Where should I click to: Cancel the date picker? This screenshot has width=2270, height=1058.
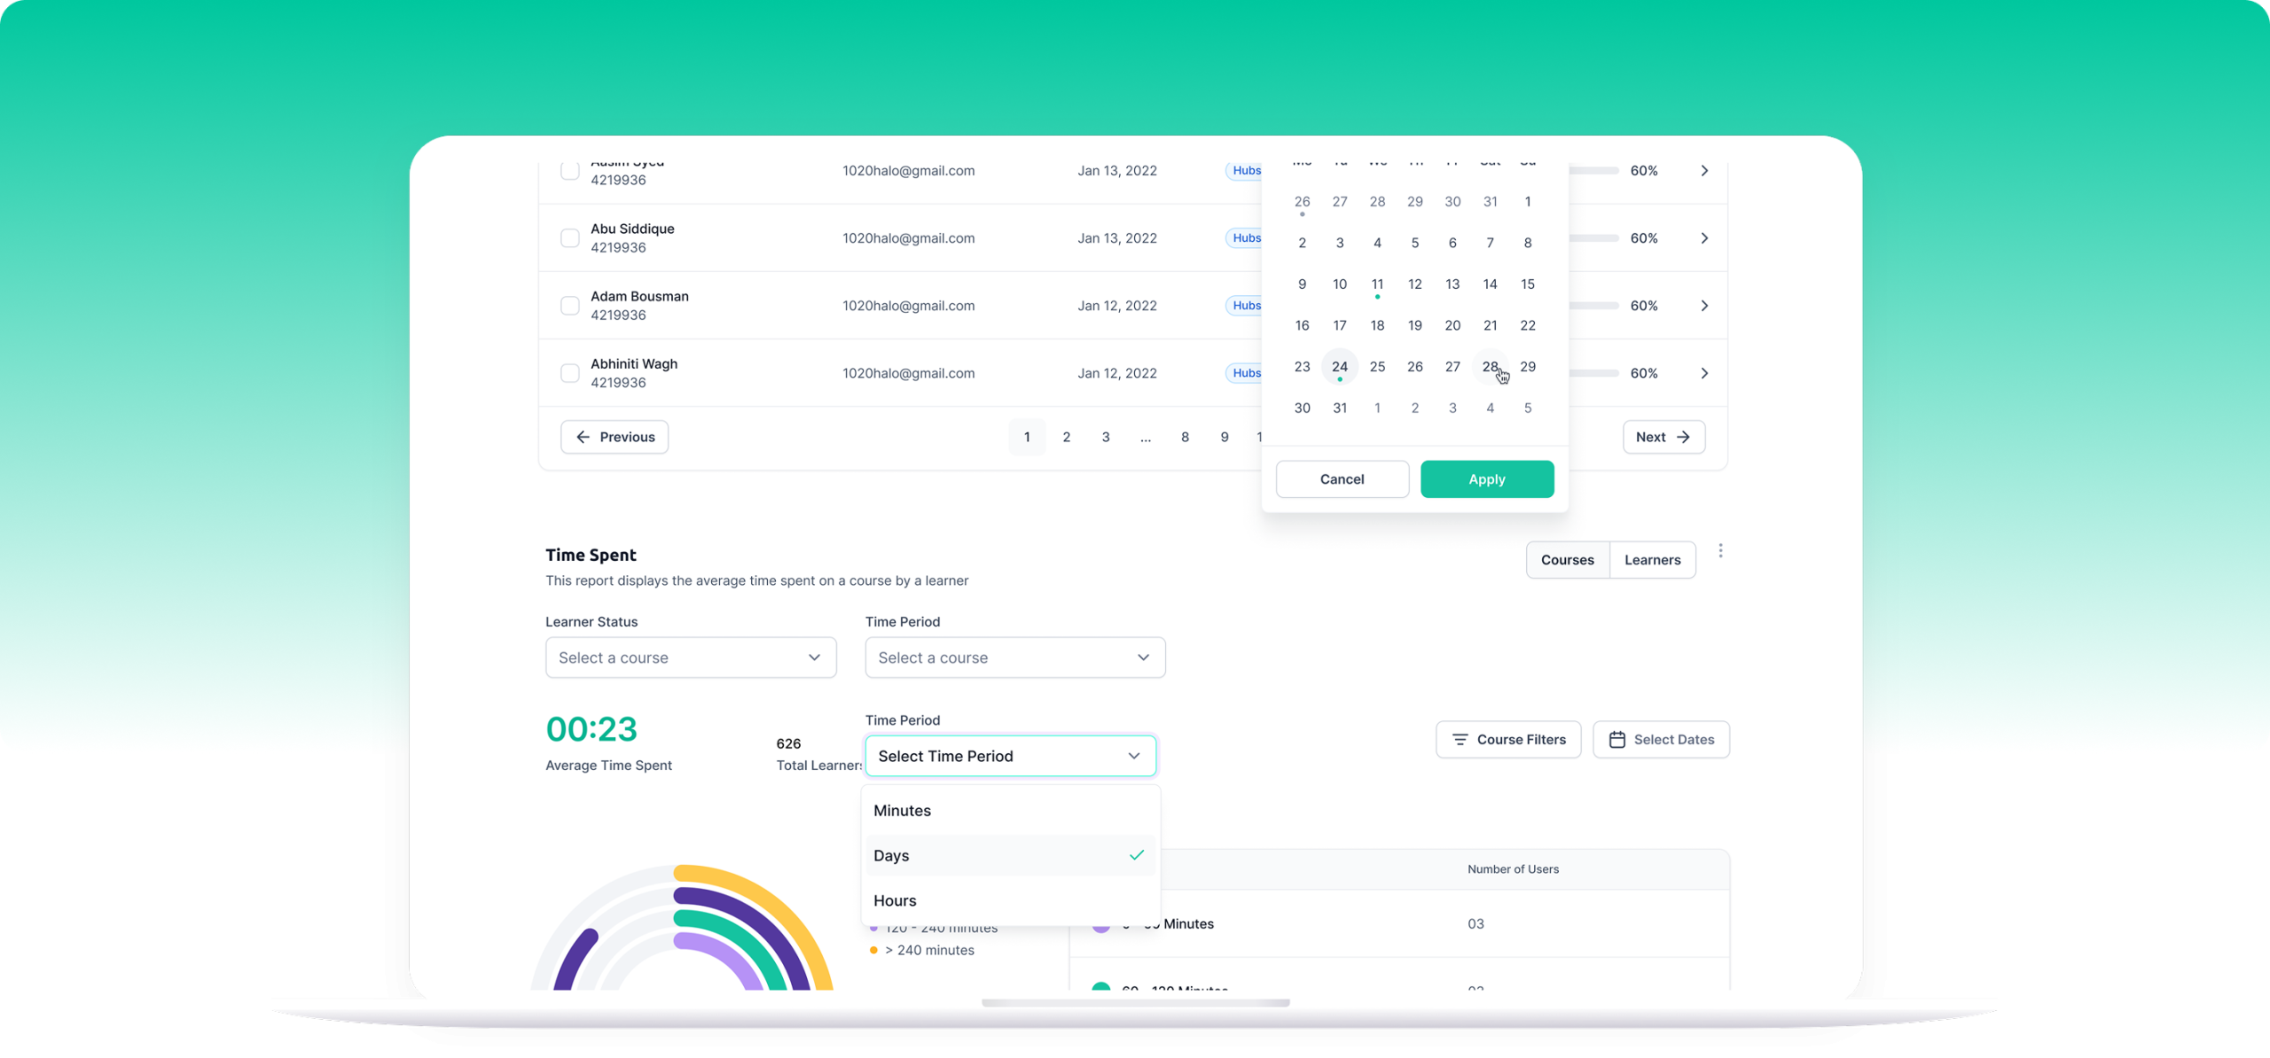[x=1342, y=479]
